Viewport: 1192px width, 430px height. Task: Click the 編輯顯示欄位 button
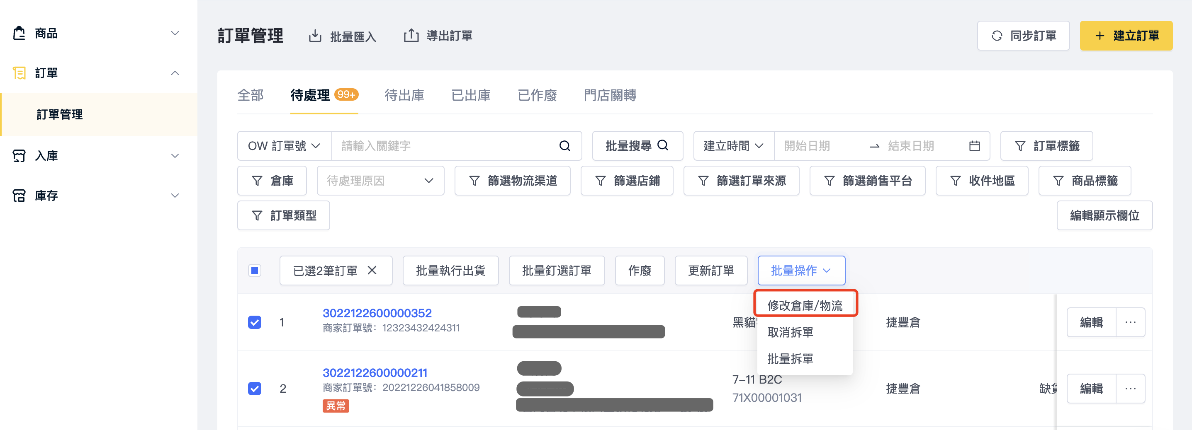pos(1104,215)
